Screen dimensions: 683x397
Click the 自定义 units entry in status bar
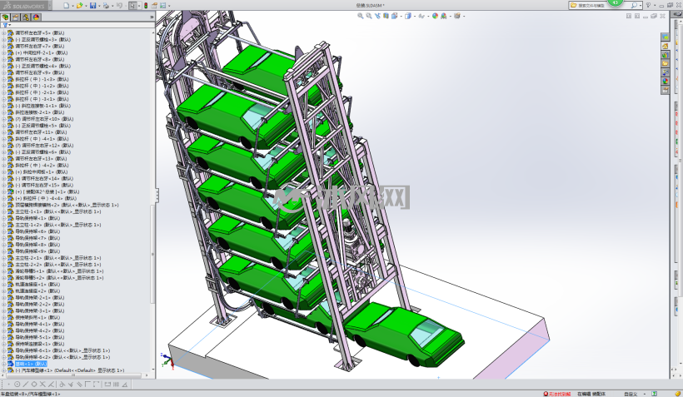click(x=630, y=394)
